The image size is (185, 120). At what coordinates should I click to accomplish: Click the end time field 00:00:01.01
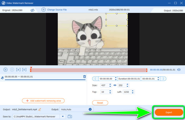coord(148,79)
